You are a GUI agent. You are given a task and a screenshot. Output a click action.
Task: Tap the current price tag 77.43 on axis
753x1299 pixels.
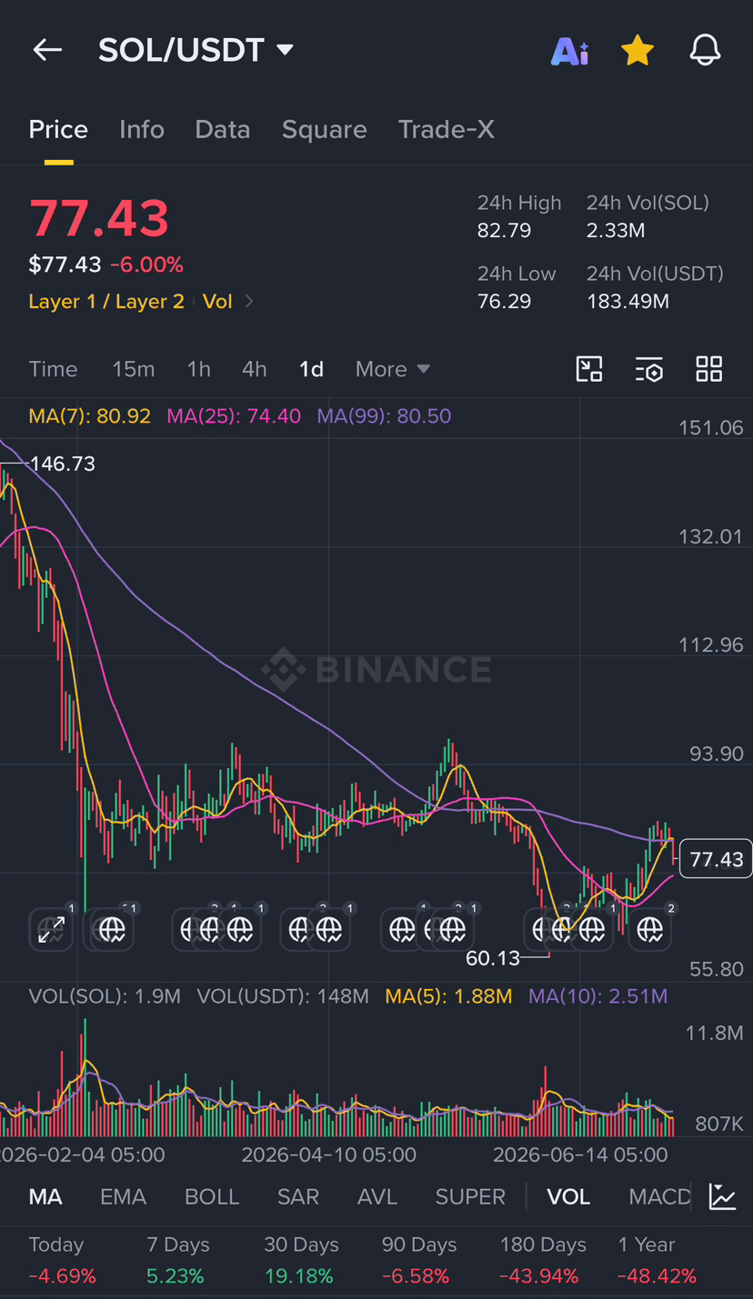[716, 859]
